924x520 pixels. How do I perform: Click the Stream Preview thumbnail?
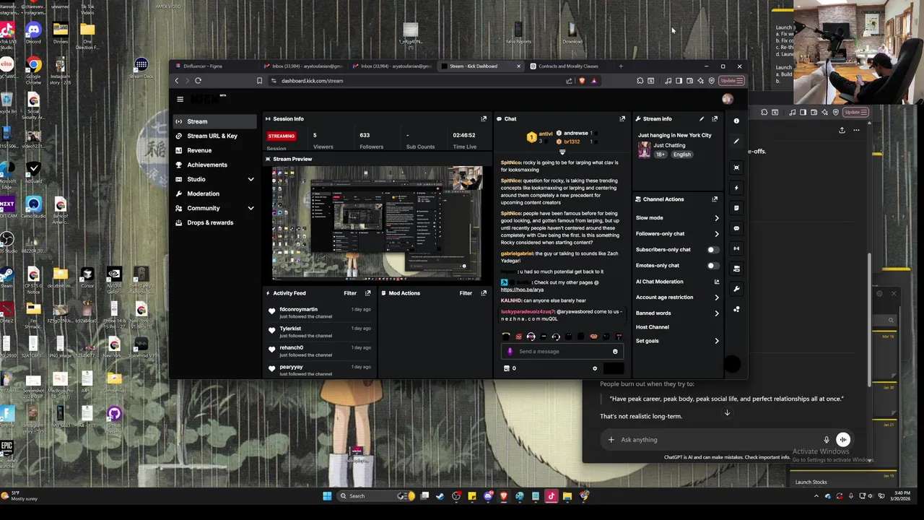click(x=377, y=223)
